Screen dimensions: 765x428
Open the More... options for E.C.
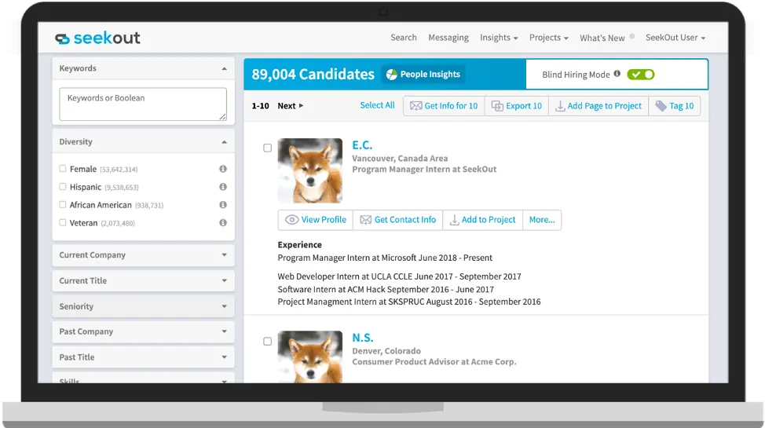click(542, 220)
